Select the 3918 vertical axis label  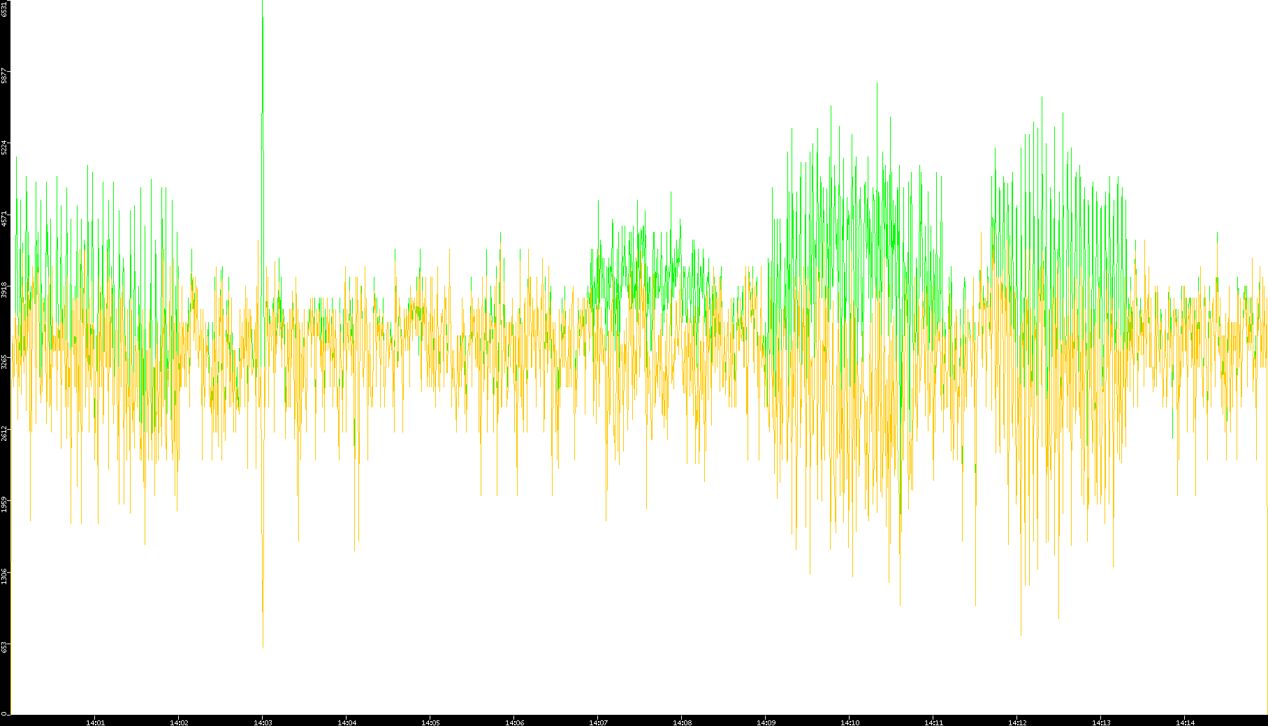(x=4, y=289)
